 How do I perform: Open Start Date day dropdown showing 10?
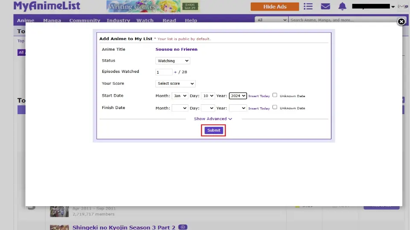[208, 96]
